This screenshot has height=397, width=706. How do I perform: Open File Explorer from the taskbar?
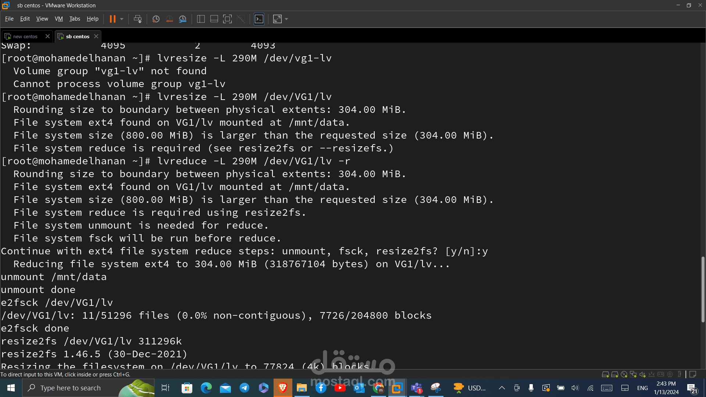302,388
